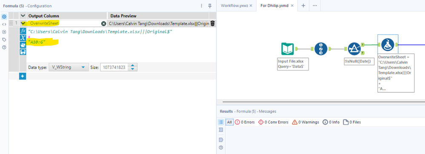Screen dimensions: 425x154
Task: Click the Data Preview column header
Action: (x=123, y=16)
